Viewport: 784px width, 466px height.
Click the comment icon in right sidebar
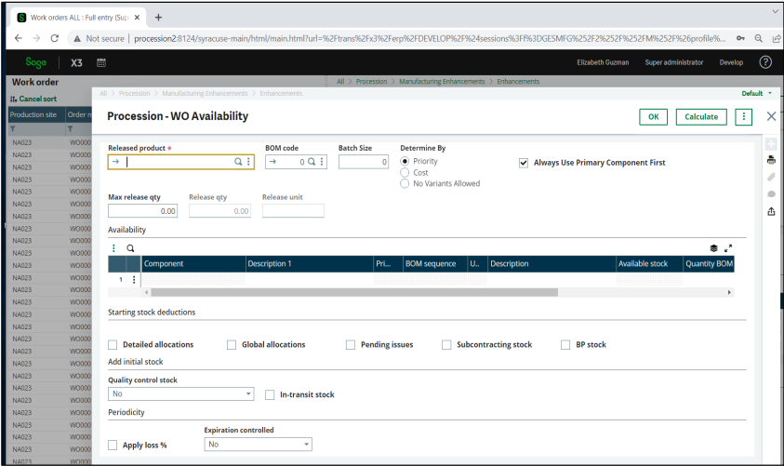tap(771, 194)
